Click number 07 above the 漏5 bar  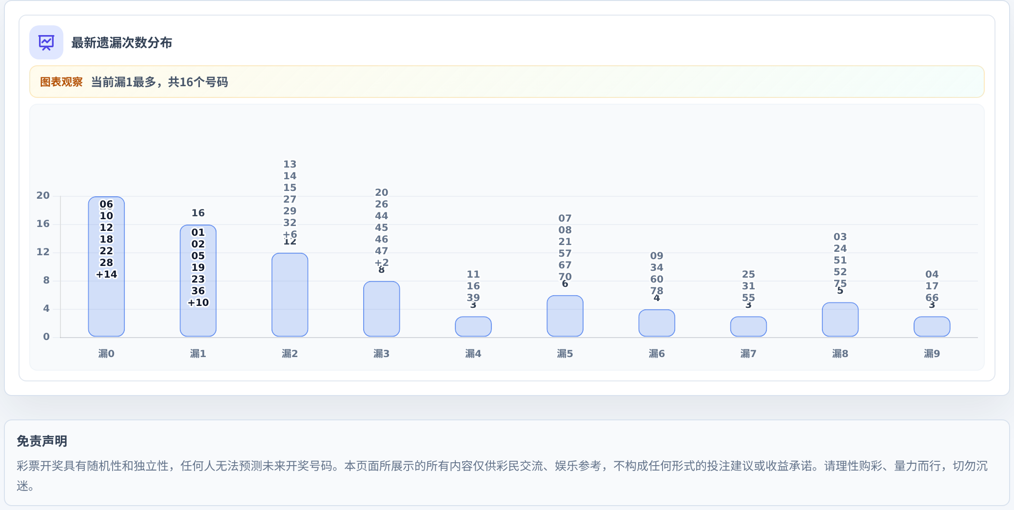point(565,218)
